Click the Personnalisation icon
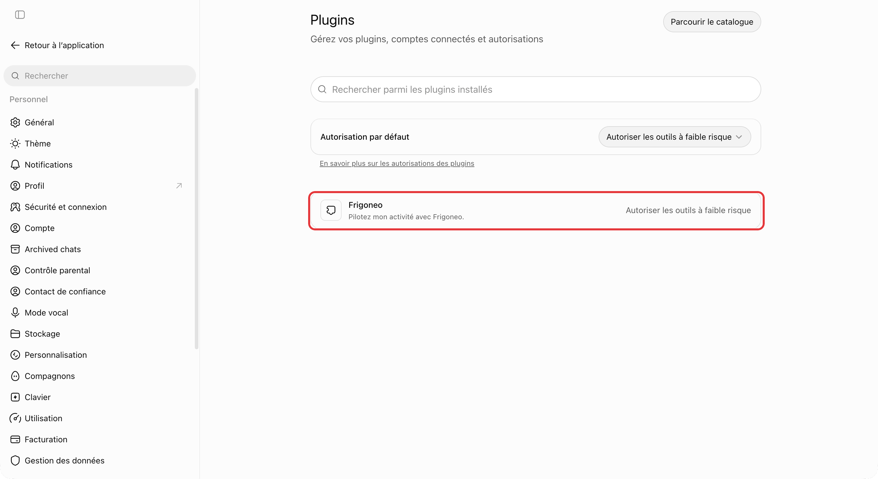 click(15, 355)
